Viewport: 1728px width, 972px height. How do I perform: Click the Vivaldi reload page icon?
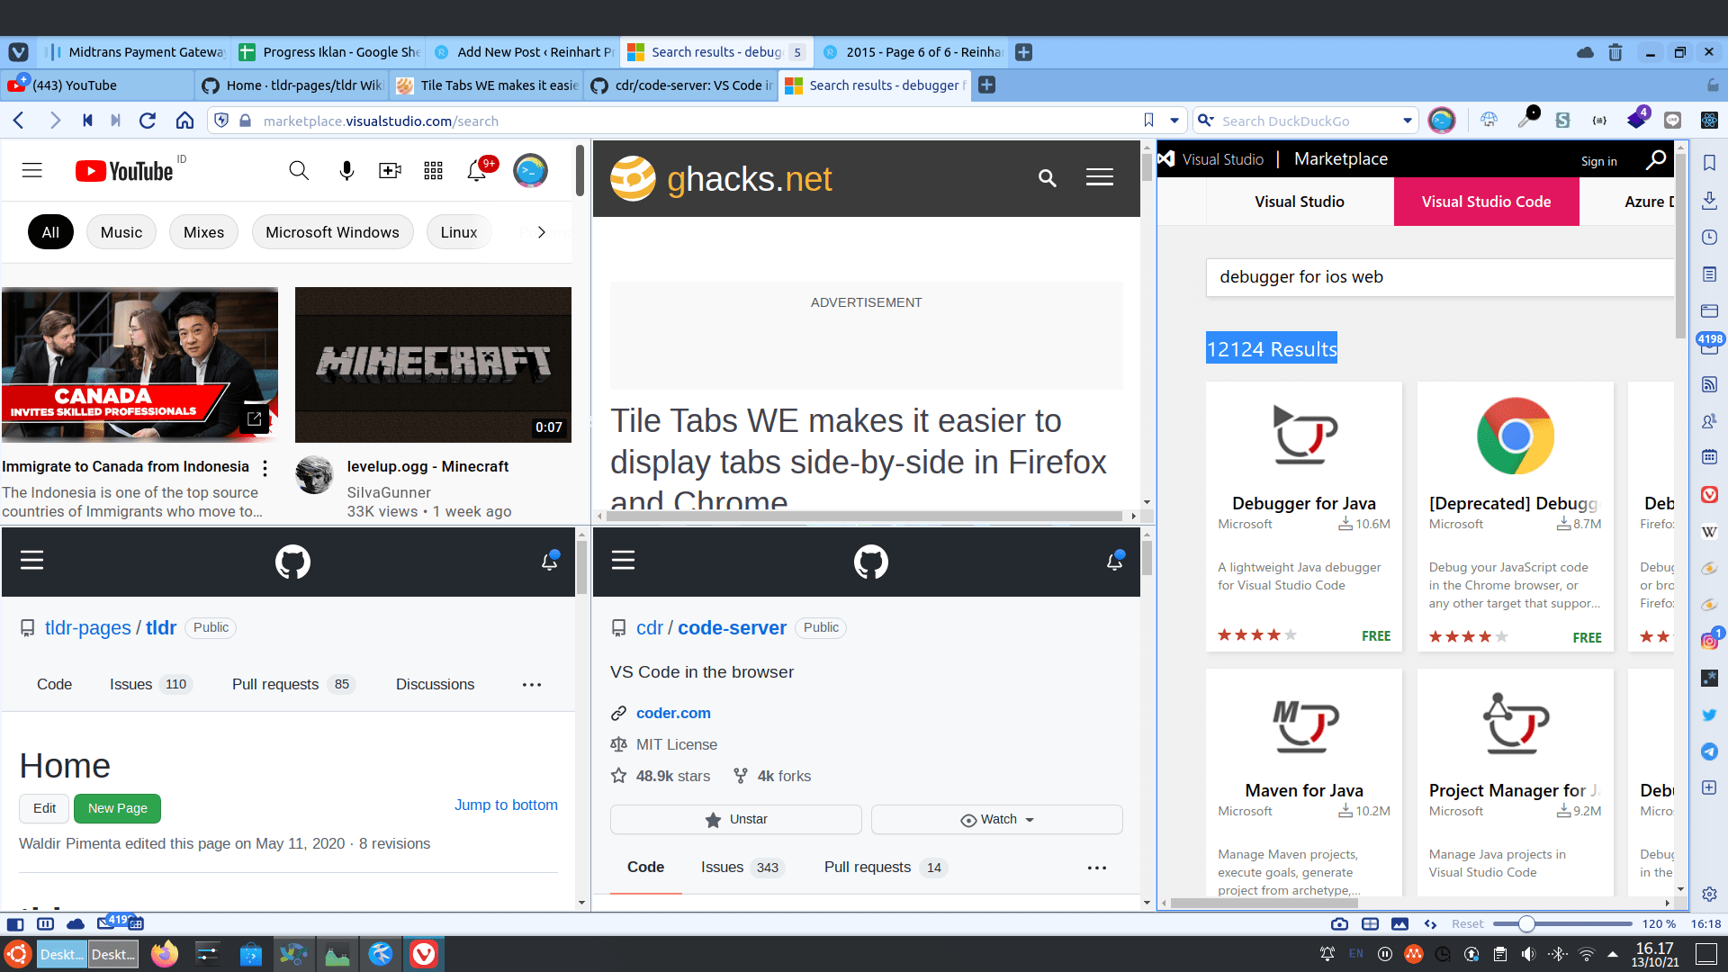coord(148,121)
